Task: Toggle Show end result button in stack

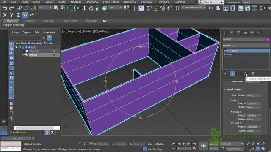Action: 232,74
